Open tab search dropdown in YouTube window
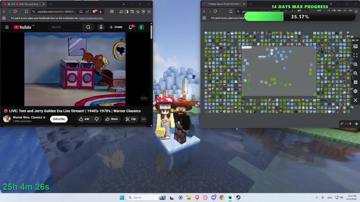The width and height of the screenshot is (360, 202). pyautogui.click(x=123, y=4)
